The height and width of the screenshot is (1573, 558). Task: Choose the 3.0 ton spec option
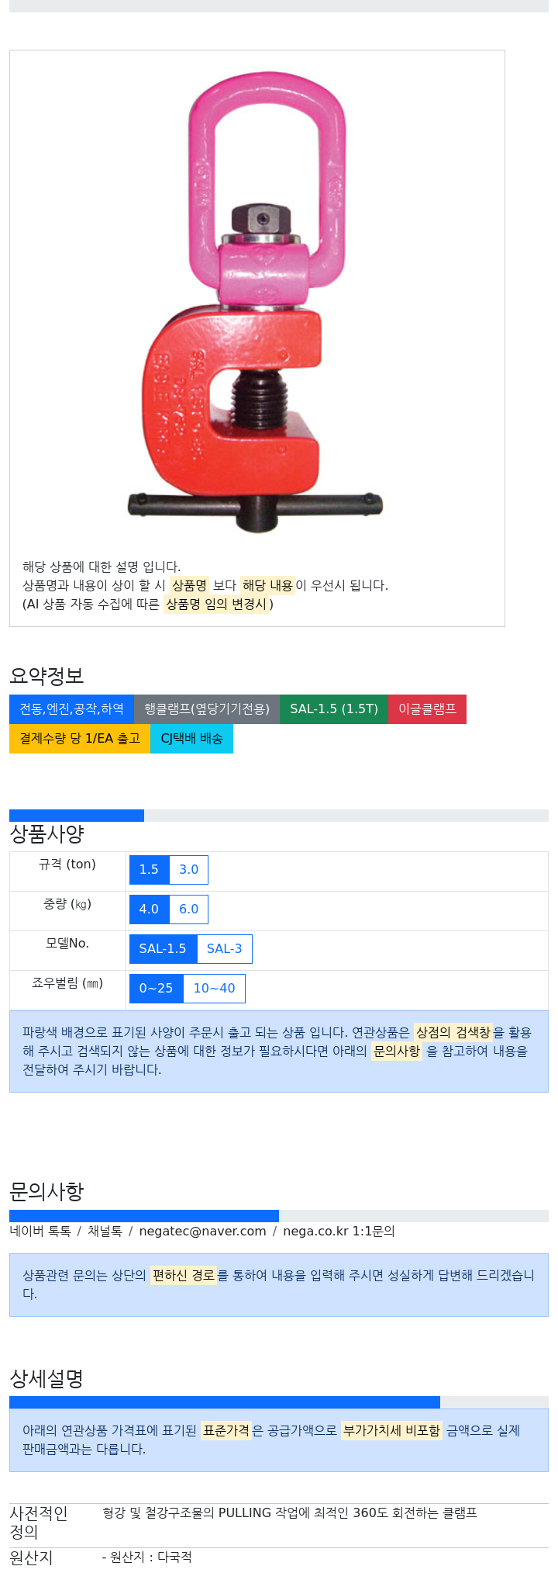pos(189,870)
